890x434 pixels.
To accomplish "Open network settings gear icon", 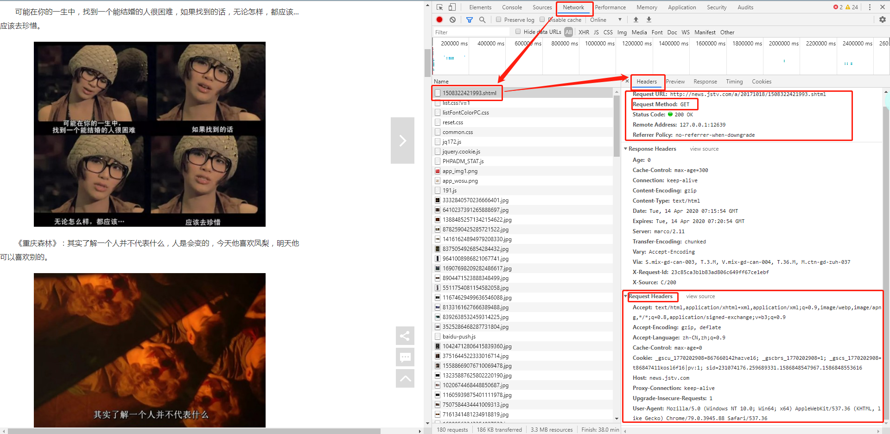I will coord(883,19).
